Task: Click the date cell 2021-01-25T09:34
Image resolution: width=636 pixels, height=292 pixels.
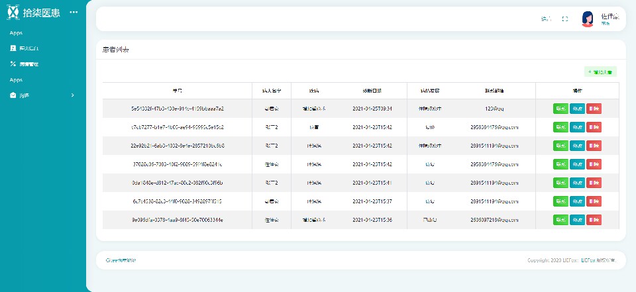Action: coord(372,109)
